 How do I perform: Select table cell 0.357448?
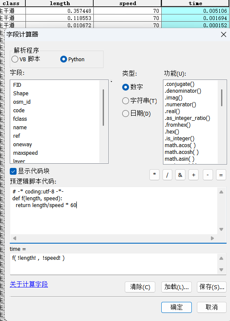click(x=60, y=11)
